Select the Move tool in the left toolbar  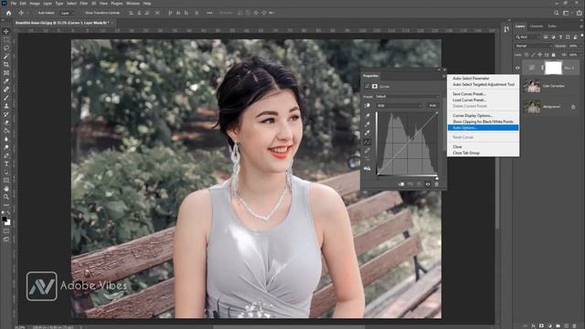(6, 31)
